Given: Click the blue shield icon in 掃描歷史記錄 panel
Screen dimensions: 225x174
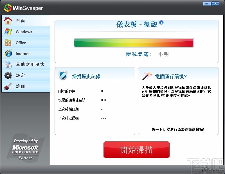Looking at the screenshot, I should (64, 76).
